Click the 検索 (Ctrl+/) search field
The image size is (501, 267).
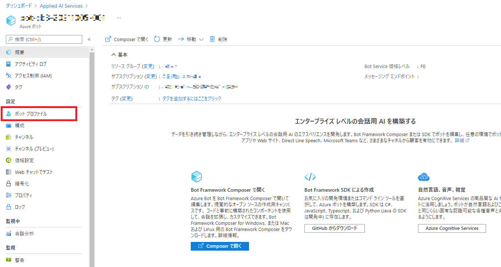(44, 39)
